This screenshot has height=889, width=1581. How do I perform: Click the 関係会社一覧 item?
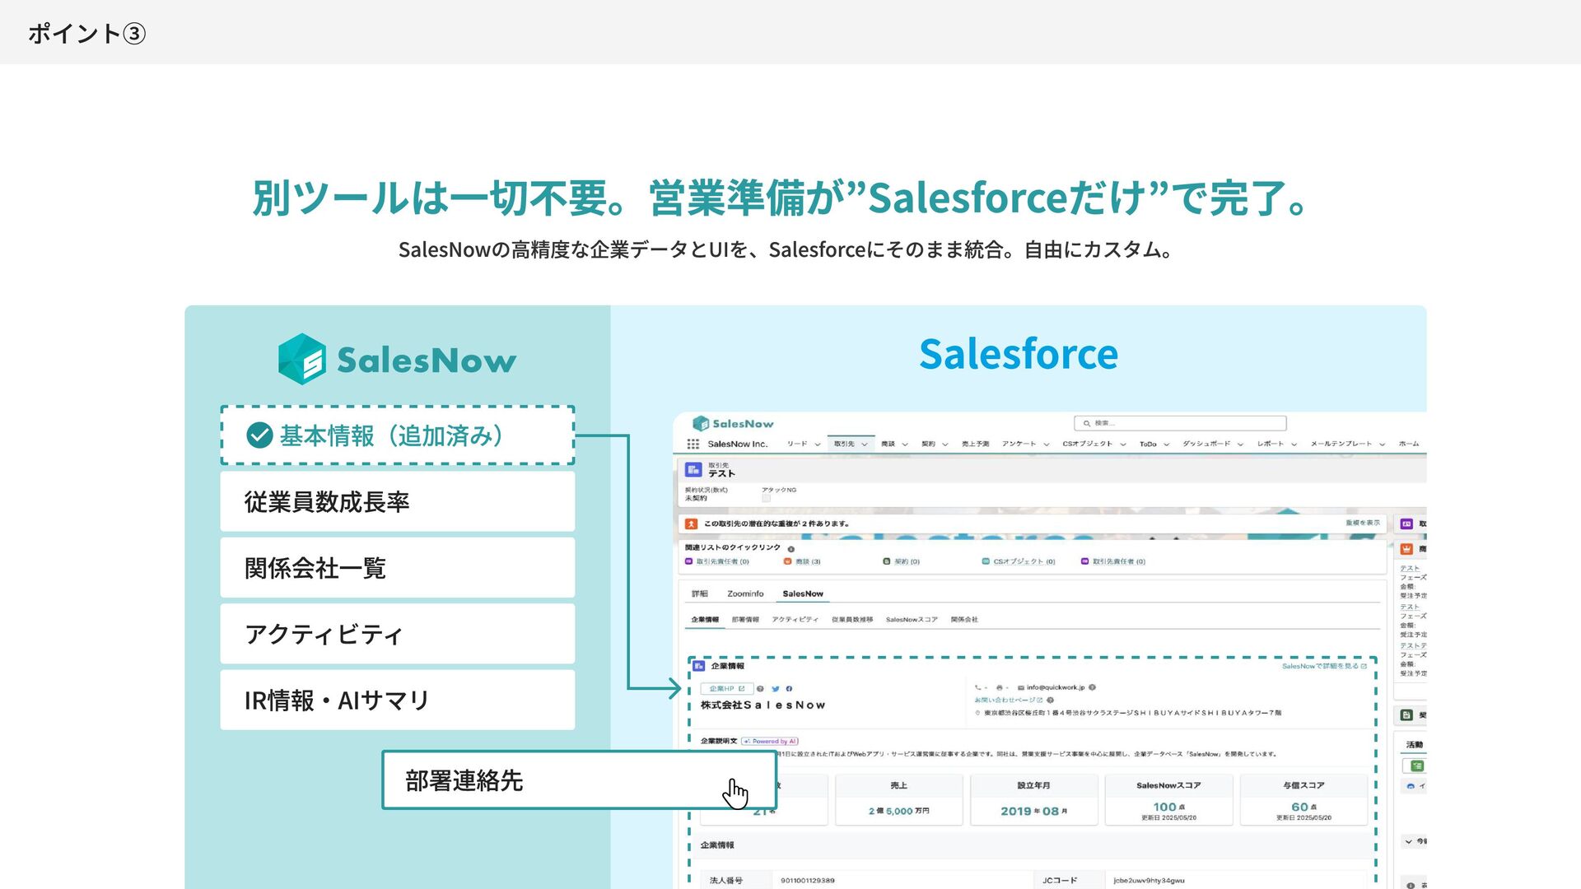pos(398,568)
